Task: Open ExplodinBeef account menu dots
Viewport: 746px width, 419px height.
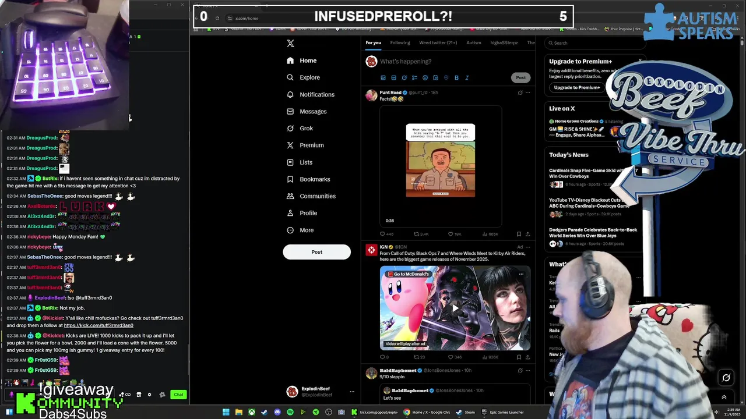Action: point(351,392)
